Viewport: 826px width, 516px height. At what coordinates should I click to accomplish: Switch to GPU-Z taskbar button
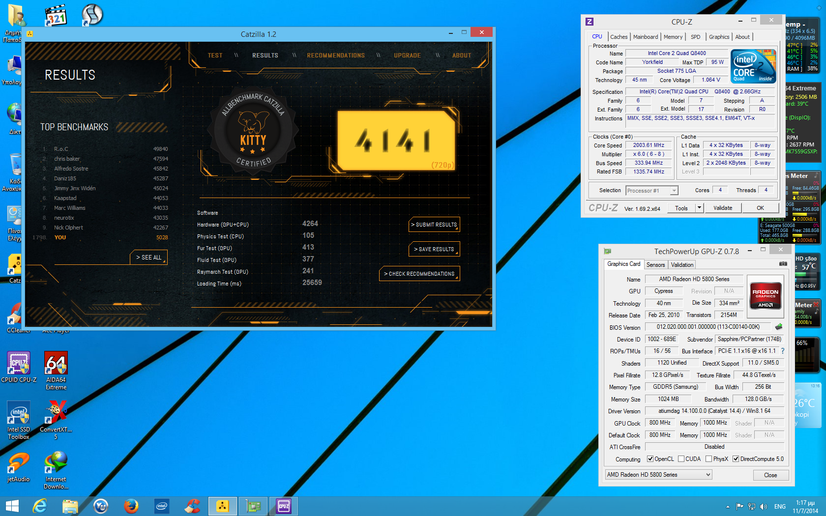pyautogui.click(x=253, y=506)
